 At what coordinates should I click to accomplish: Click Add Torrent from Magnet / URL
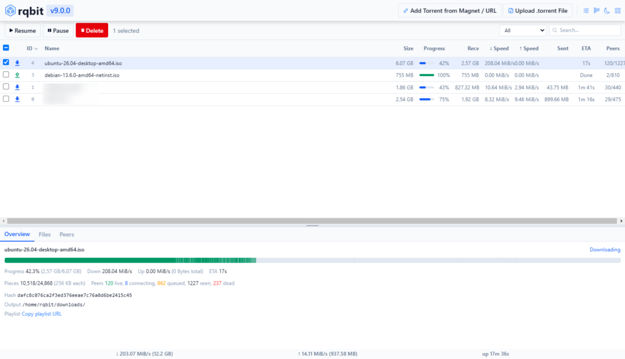(450, 11)
